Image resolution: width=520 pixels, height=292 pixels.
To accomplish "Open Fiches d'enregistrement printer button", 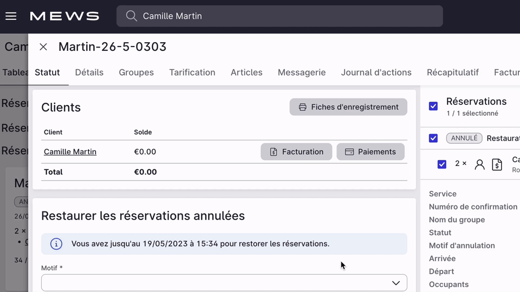I will coord(348,107).
